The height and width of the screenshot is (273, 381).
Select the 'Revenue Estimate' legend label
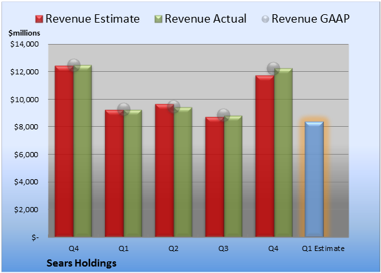93,19
